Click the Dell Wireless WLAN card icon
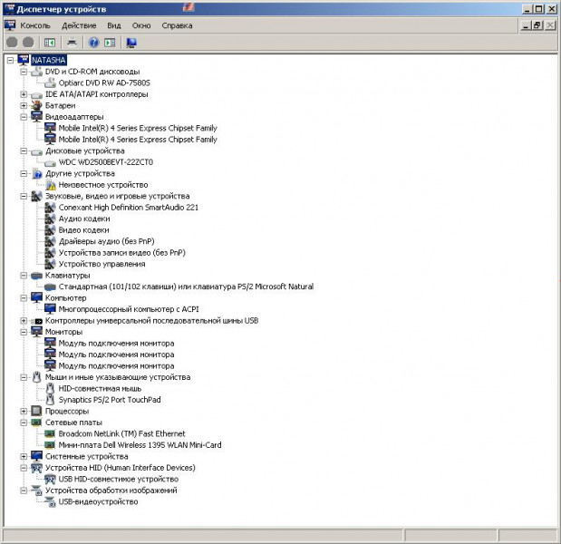This screenshot has height=544, width=561. pyautogui.click(x=50, y=445)
